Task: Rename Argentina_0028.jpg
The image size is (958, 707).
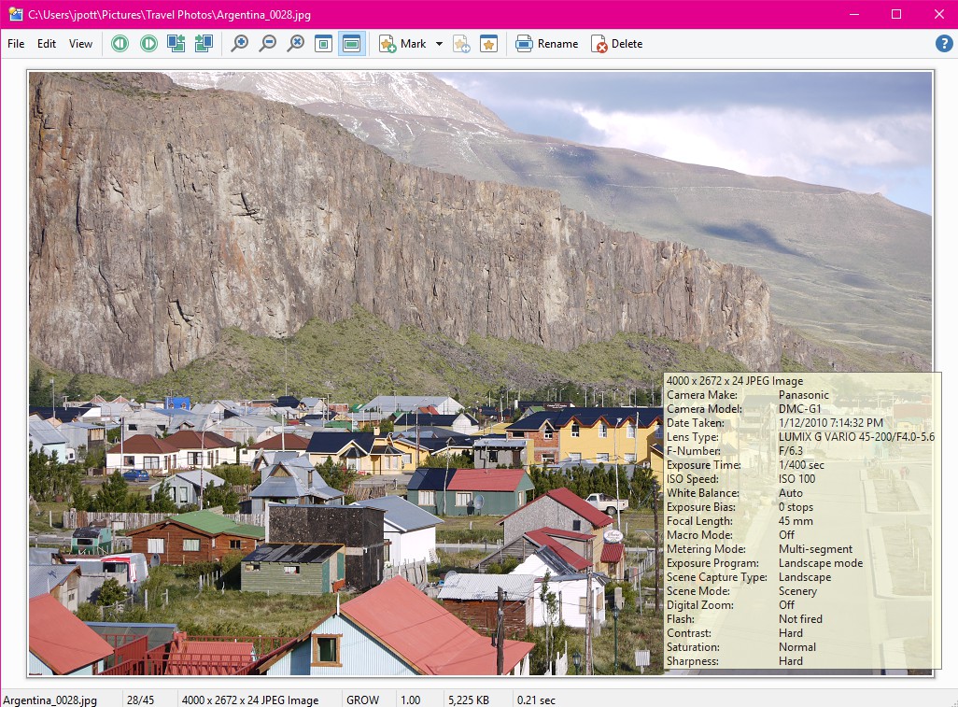Action: 547,44
